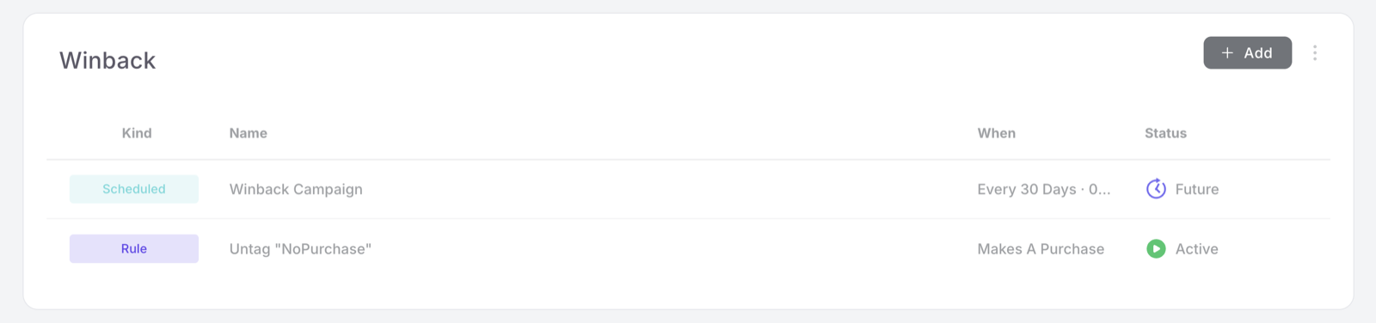
Task: Select the Scheduled kind badge
Action: point(134,189)
